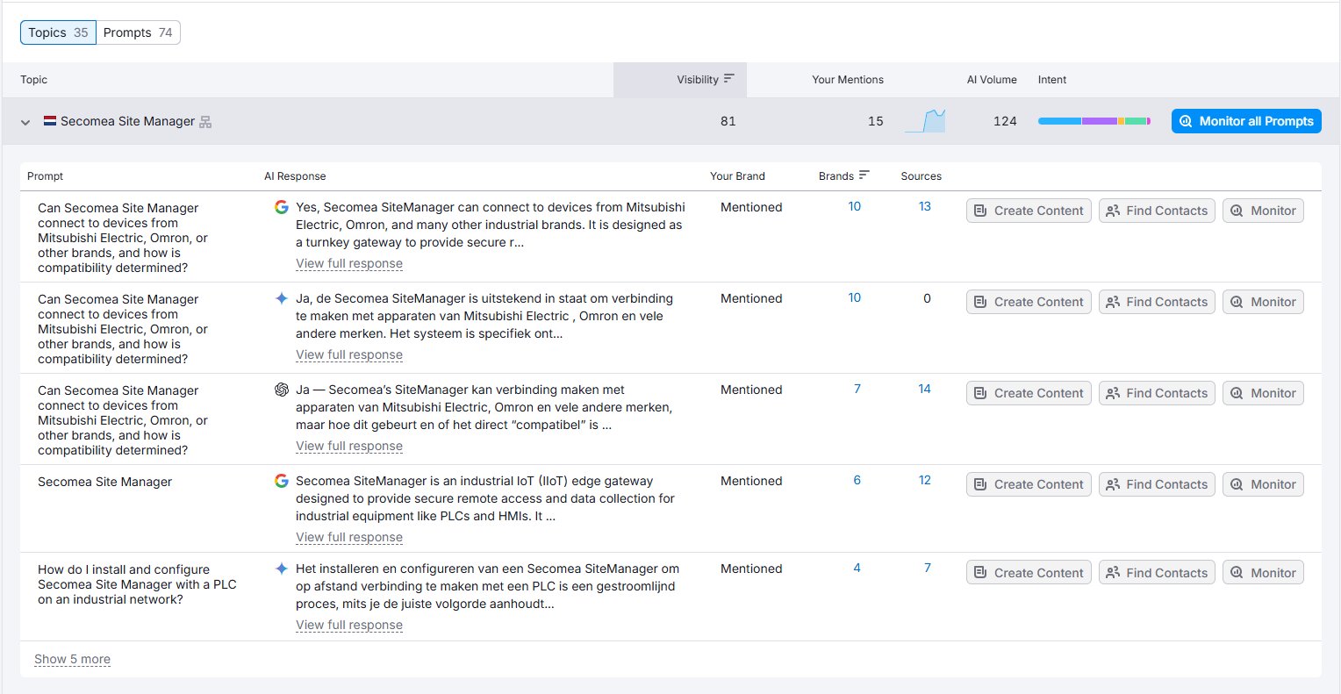The width and height of the screenshot is (1341, 694).
Task: Click the AI Volume column header
Action: (x=992, y=80)
